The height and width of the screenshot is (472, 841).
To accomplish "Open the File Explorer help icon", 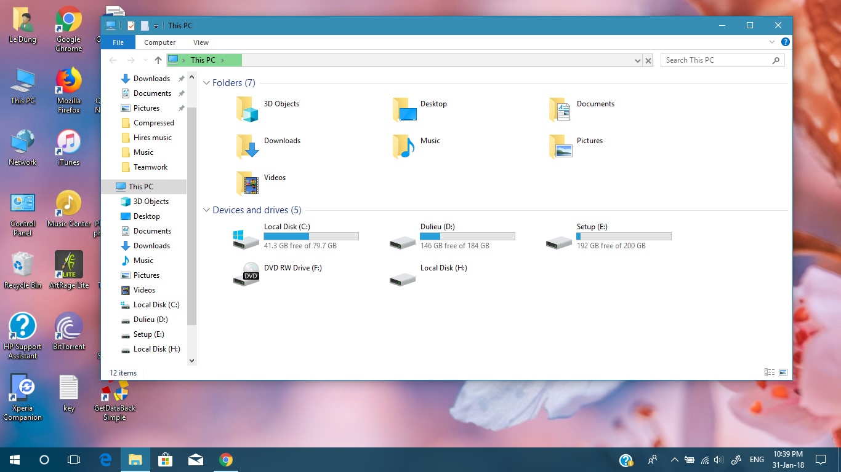I will 786,42.
